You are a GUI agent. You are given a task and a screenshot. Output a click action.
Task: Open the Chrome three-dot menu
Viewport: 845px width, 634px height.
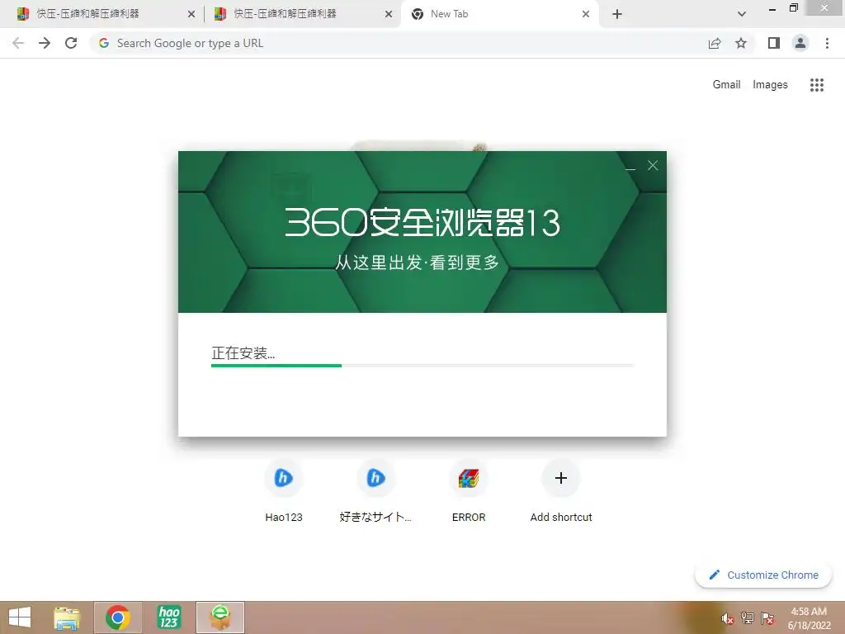(x=827, y=43)
